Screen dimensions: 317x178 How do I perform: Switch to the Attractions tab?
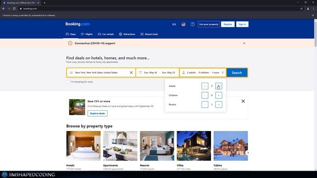127,34
